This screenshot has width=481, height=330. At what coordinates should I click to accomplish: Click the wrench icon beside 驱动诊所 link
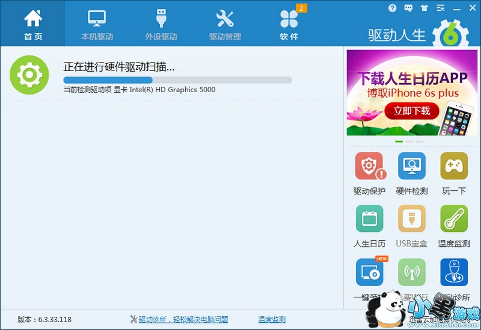pos(133,320)
